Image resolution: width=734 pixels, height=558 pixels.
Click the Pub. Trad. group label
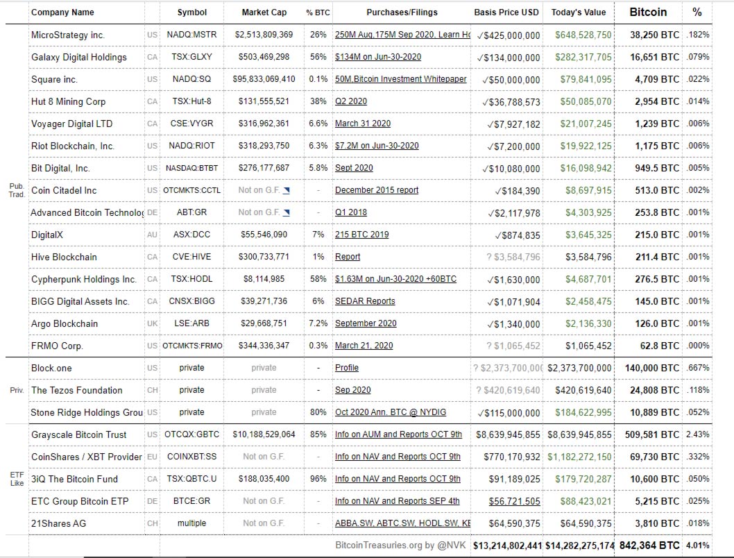(17, 190)
